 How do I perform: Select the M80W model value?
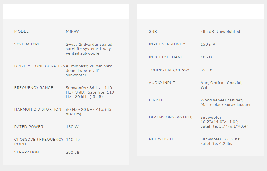(72, 31)
